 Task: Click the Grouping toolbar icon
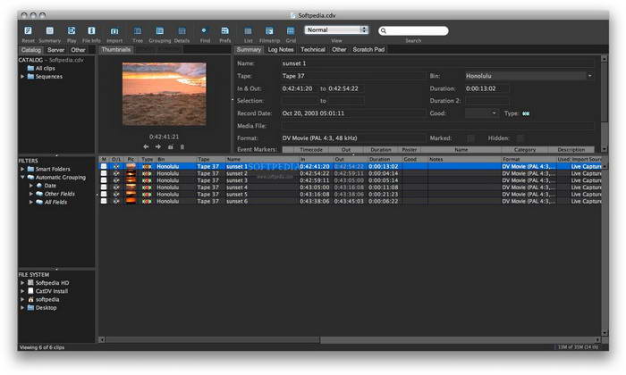[x=159, y=30]
